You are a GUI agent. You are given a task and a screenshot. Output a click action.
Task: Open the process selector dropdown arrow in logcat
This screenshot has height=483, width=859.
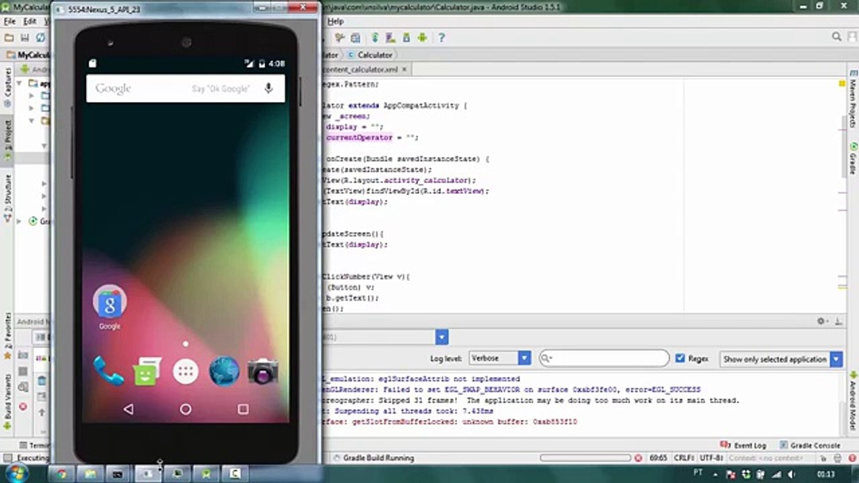pyautogui.click(x=442, y=337)
